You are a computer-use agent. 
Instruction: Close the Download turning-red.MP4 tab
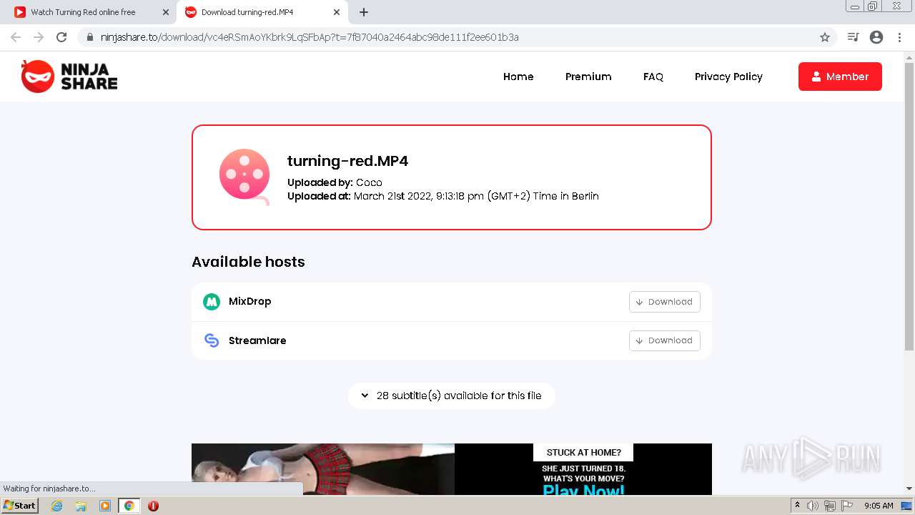pos(337,12)
